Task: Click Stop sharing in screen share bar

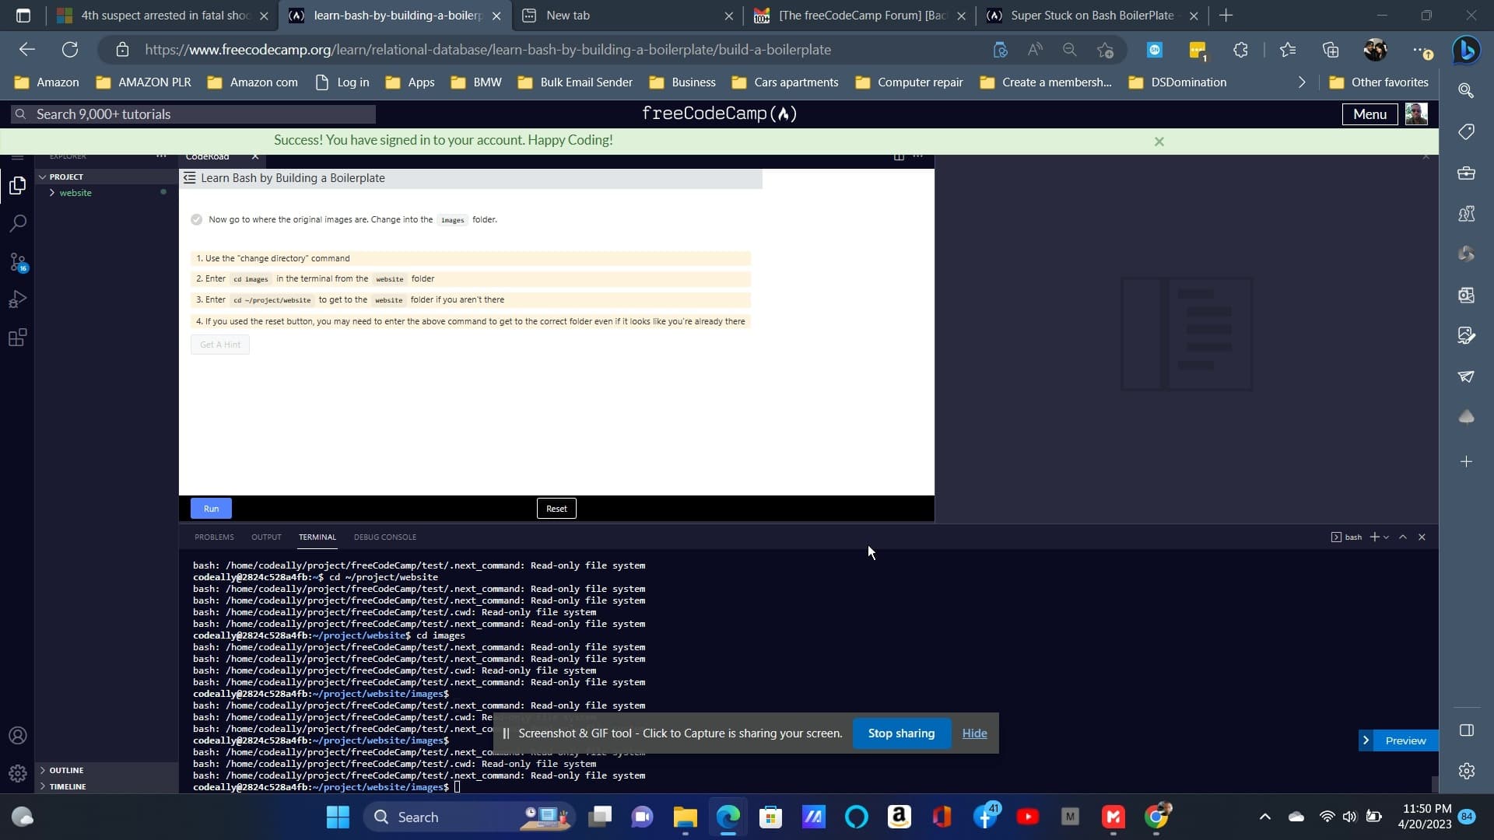Action: (x=901, y=733)
